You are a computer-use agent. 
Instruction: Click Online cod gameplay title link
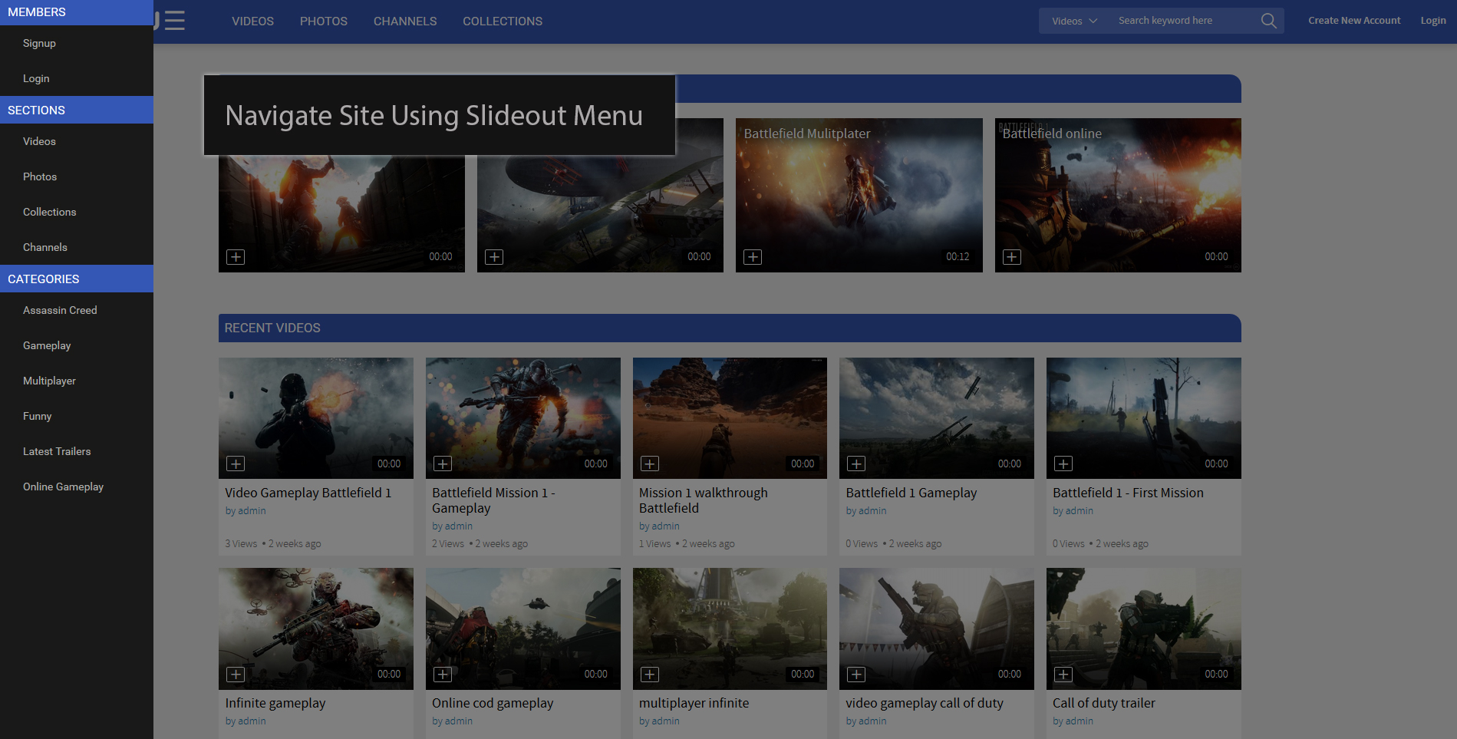point(493,703)
